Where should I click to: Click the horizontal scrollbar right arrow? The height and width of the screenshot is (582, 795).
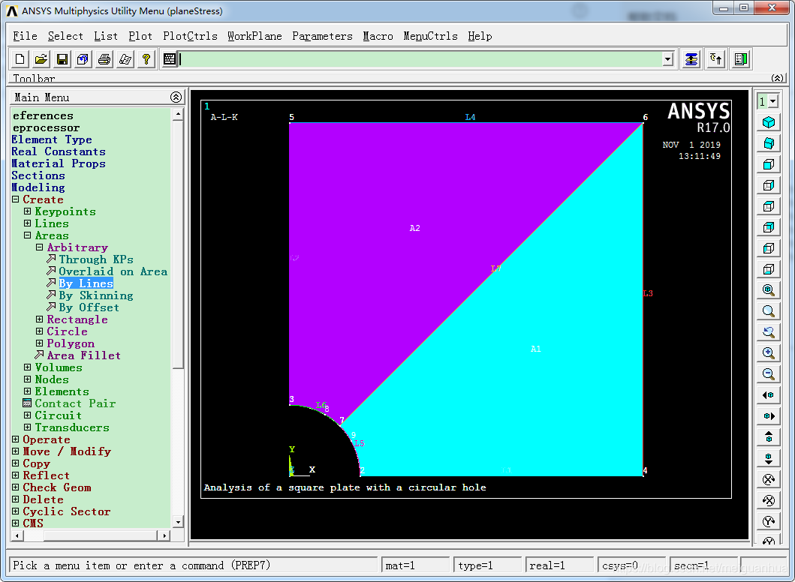tap(164, 535)
